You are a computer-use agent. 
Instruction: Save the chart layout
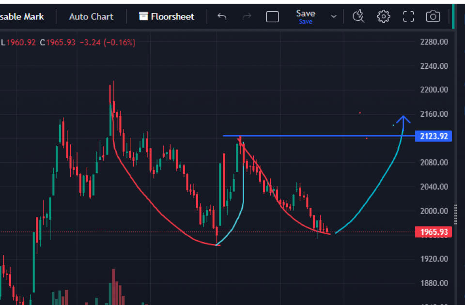click(306, 16)
